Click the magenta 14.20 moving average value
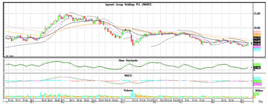Image resolution: width=268 pixels, height=108 pixels. [x=257, y=47]
